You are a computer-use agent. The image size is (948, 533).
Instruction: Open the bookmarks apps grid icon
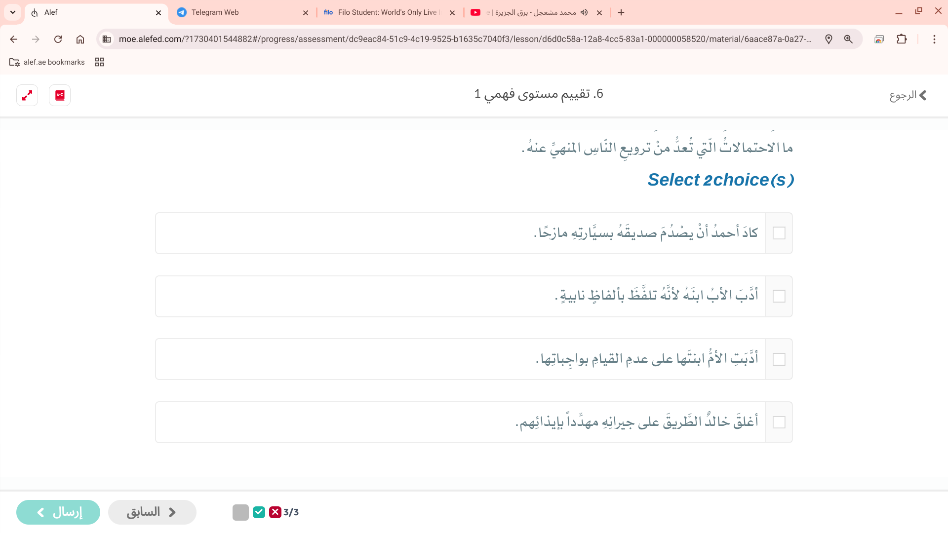pos(99,62)
